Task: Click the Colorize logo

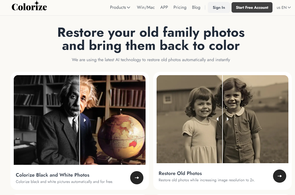Action: (x=29, y=6)
